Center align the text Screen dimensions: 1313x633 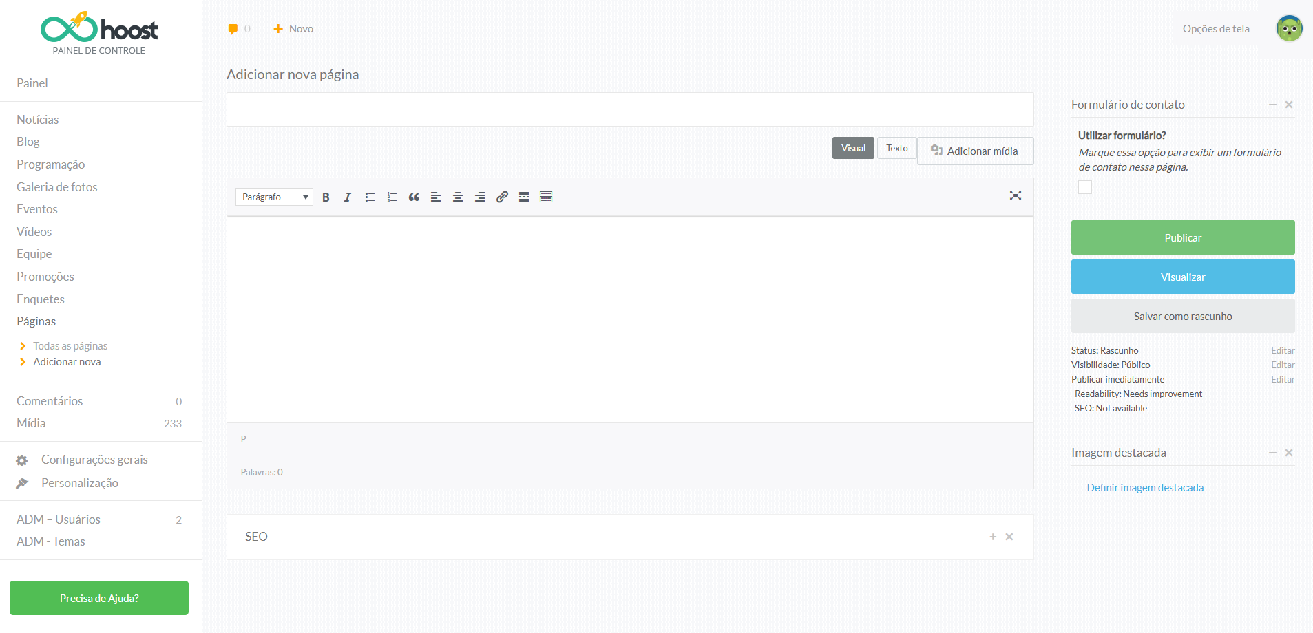point(458,197)
